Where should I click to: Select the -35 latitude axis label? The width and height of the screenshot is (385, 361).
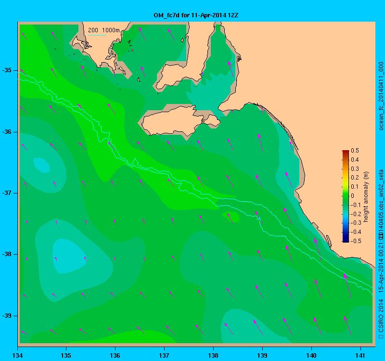coord(7,70)
